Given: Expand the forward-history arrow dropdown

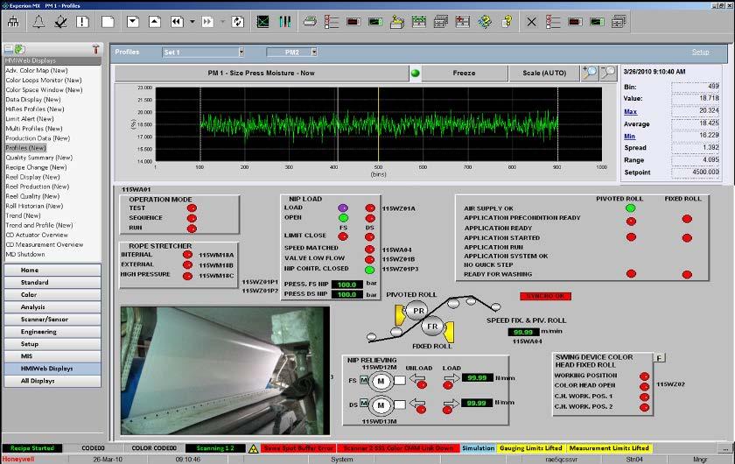Looking at the screenshot, I should coord(222,22).
